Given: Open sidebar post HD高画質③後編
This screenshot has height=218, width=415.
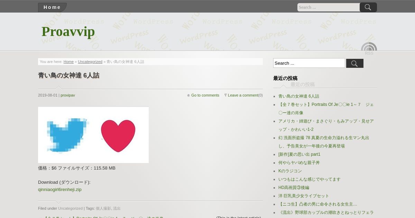Looking at the screenshot, I should coord(294,188).
